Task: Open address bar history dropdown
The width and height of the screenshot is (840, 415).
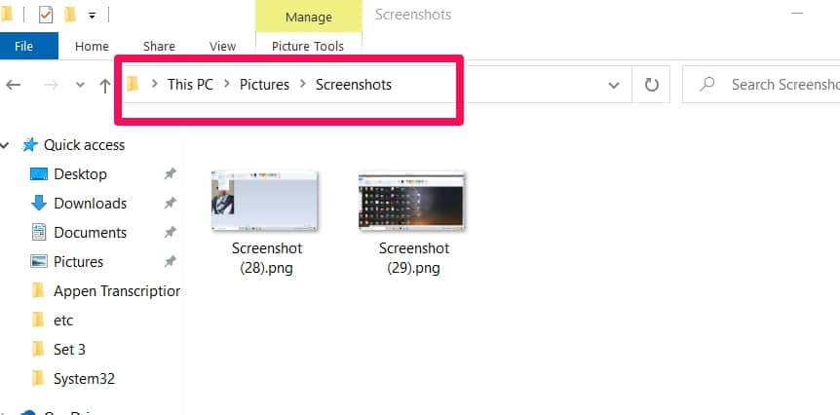Action: coord(614,85)
